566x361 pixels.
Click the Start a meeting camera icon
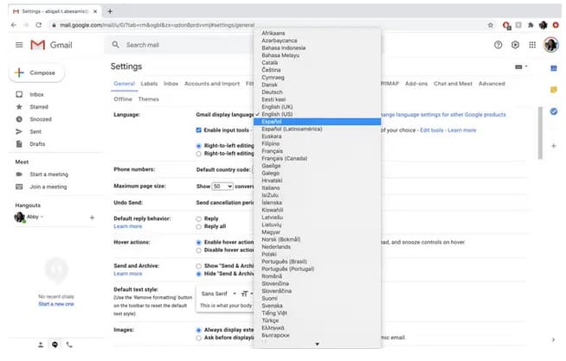[x=19, y=174]
